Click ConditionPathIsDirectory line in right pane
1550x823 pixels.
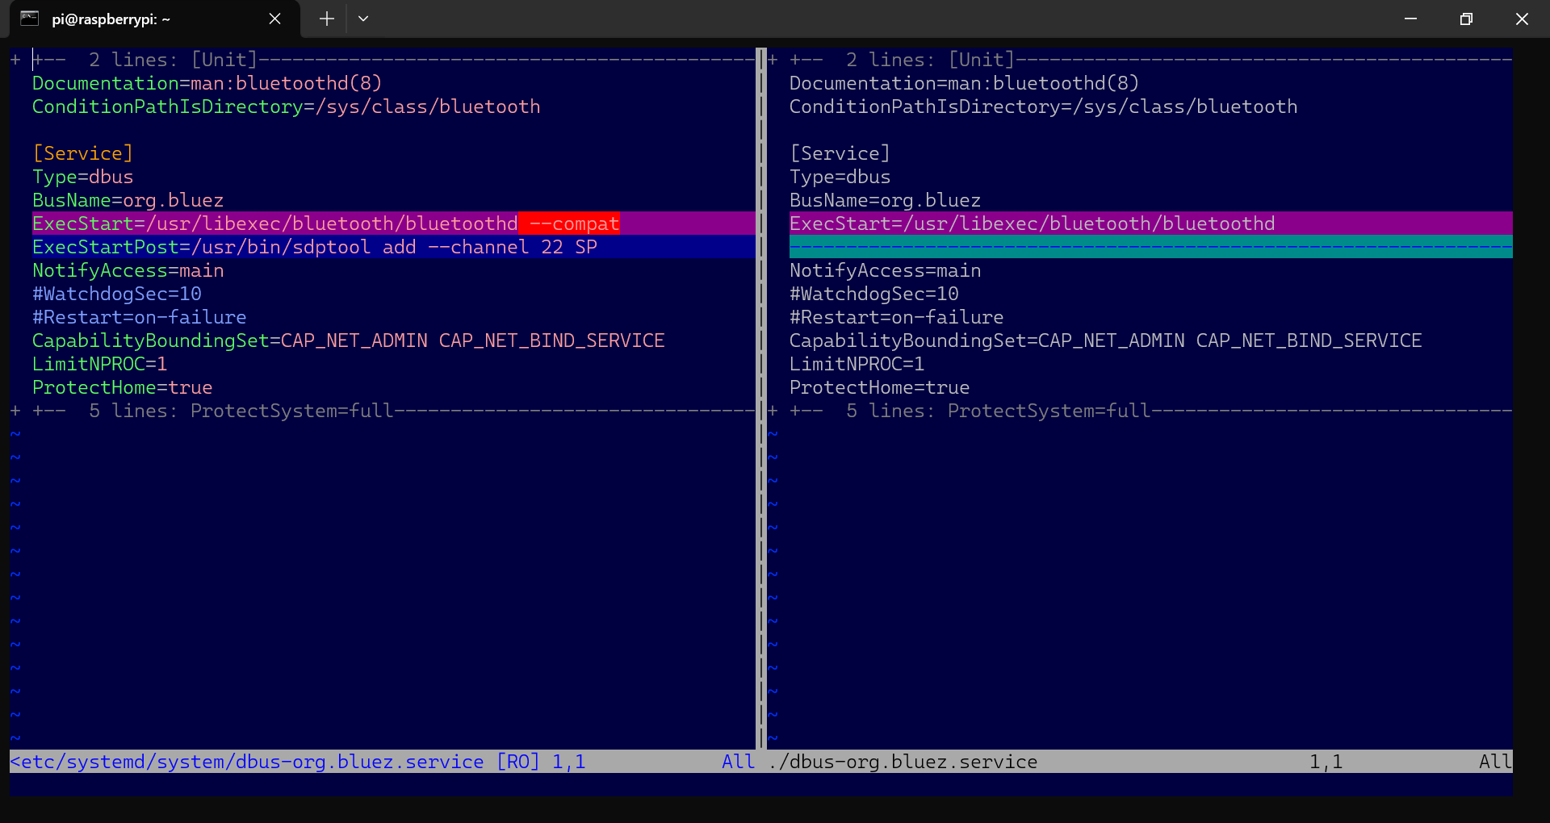(x=1043, y=107)
